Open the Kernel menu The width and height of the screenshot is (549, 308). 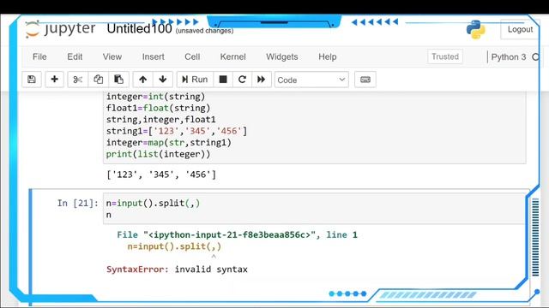[232, 56]
